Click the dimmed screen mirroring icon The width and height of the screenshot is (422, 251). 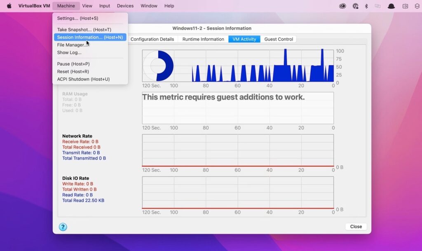377,6
